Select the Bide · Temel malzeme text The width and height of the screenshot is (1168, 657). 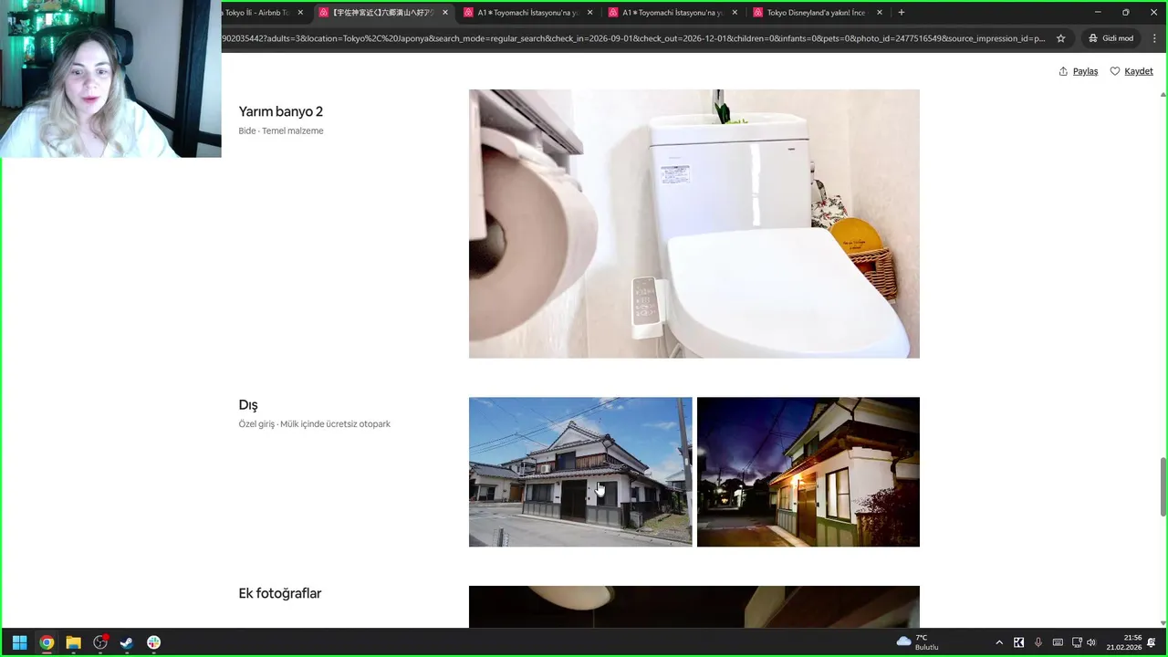pyautogui.click(x=281, y=130)
